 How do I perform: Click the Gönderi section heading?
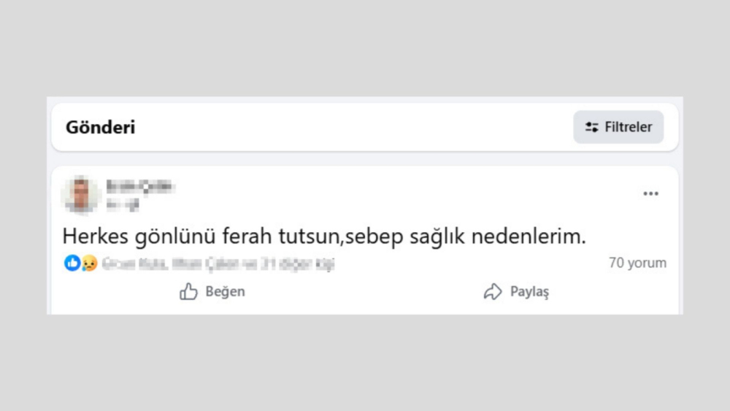100,127
